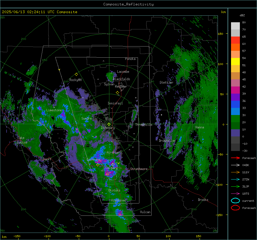
Task: Click yellow diamond marker beside RockyMH
Action: (x=76, y=74)
